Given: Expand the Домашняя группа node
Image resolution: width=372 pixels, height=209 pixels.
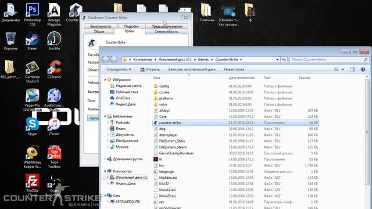Looking at the screenshot, I should tap(105, 159).
